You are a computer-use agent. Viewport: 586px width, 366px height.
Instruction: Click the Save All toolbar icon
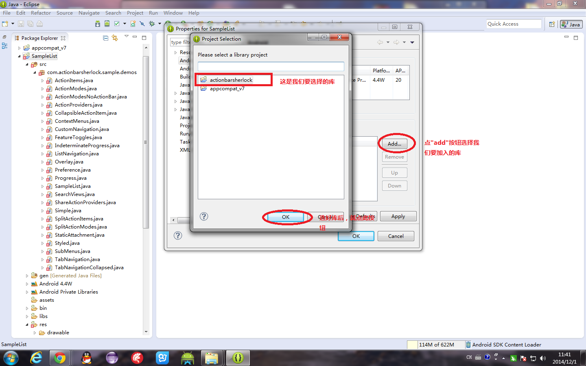(30, 24)
